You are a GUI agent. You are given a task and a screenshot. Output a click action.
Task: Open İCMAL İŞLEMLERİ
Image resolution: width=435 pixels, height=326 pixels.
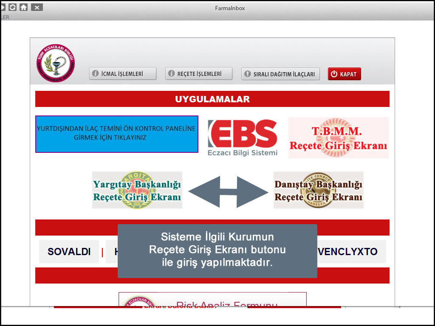tap(123, 74)
